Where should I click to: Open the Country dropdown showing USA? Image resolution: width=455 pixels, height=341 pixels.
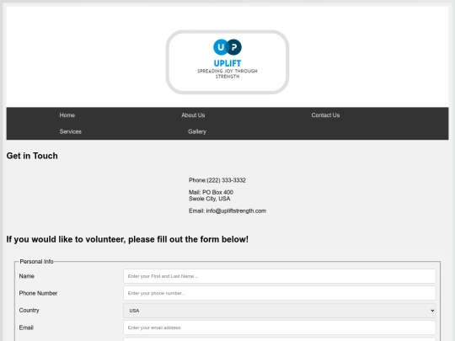280,311
